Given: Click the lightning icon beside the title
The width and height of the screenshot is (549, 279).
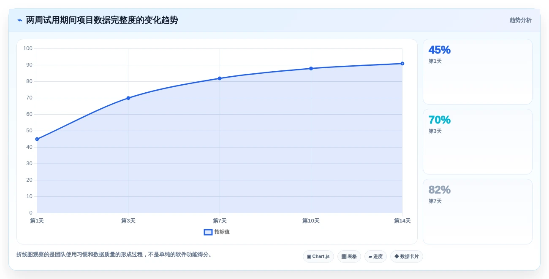Looking at the screenshot, I should tap(20, 20).
